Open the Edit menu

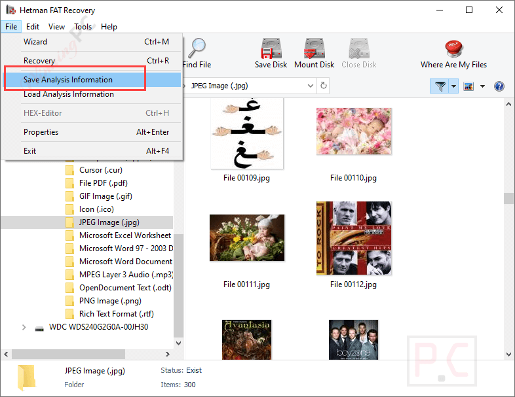(33, 27)
